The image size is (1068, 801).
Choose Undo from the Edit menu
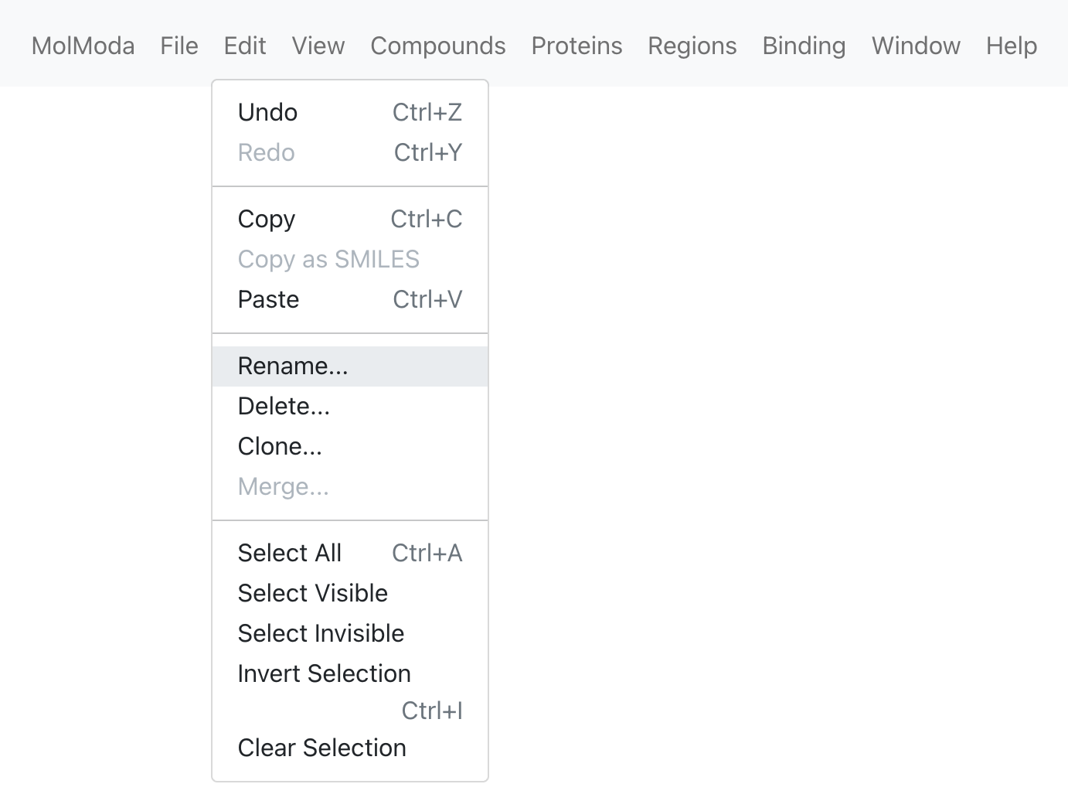point(350,112)
